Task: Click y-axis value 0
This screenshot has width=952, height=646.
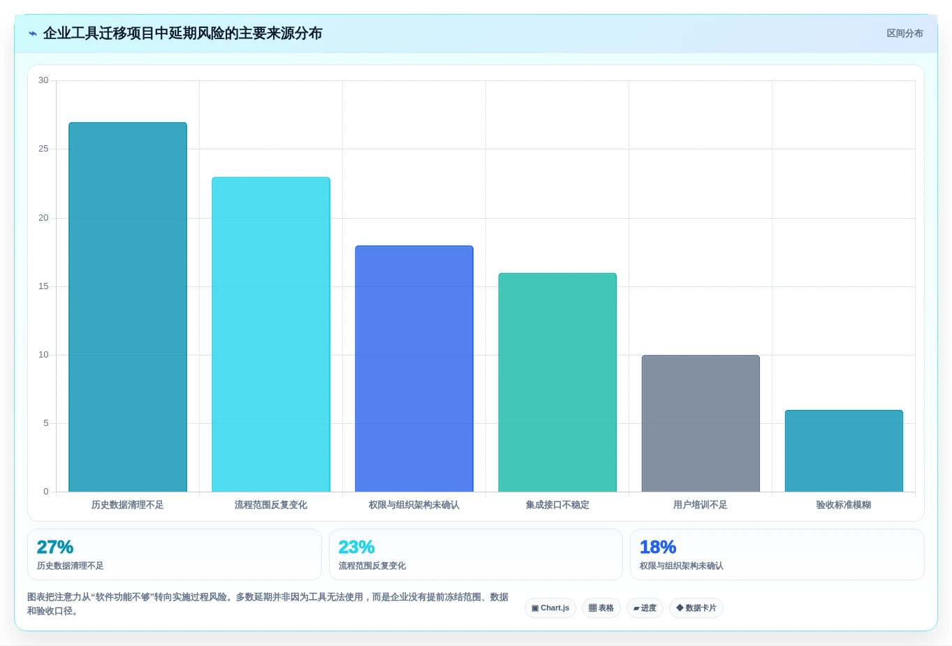Action: click(x=46, y=492)
